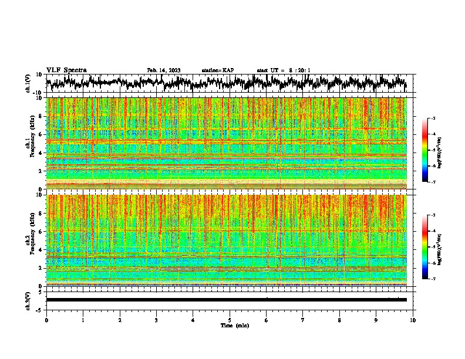Click the 'start UT = 8:20:1' label
The height and width of the screenshot is (359, 465).
click(284, 70)
